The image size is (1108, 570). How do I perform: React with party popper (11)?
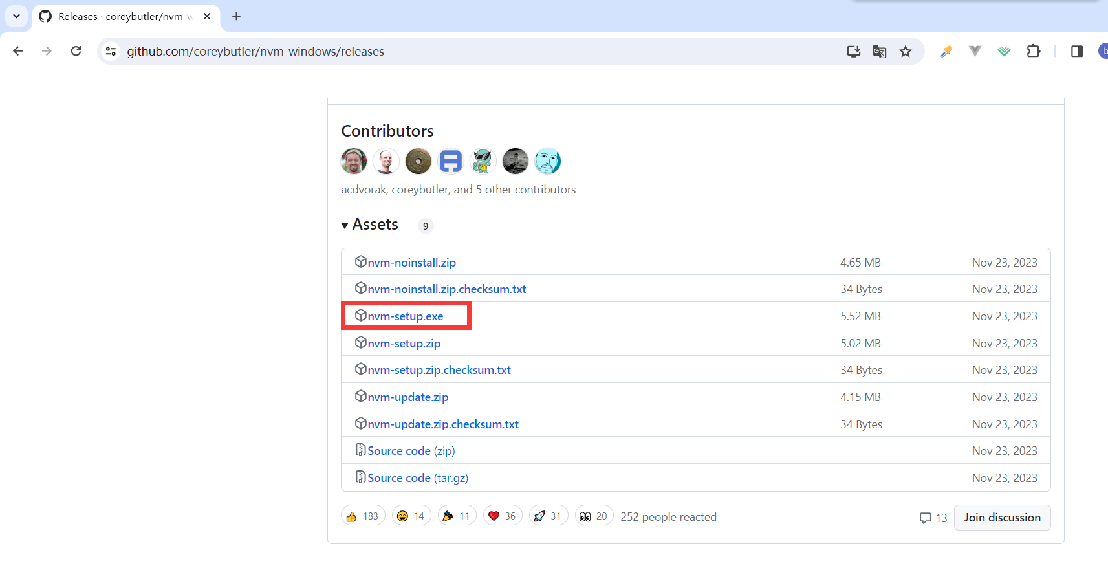(x=457, y=516)
